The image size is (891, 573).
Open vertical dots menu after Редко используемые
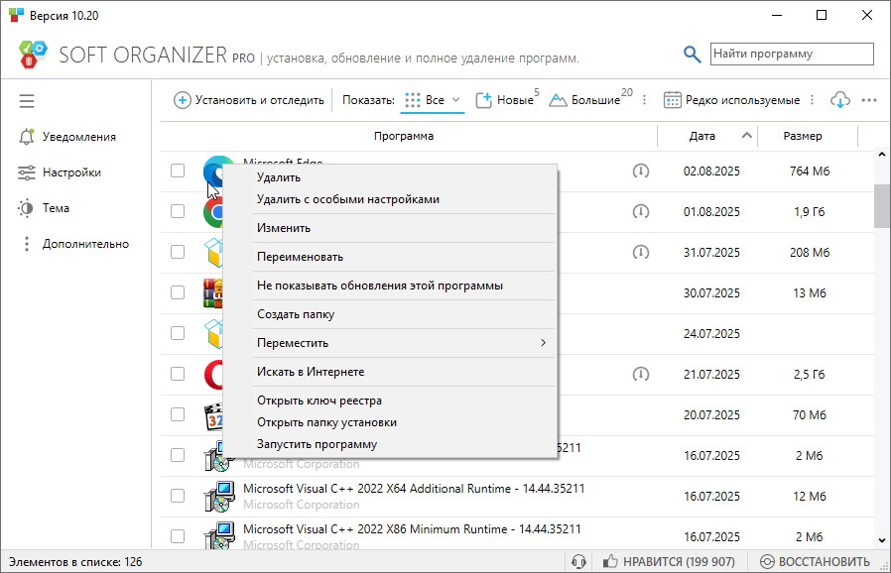[812, 100]
